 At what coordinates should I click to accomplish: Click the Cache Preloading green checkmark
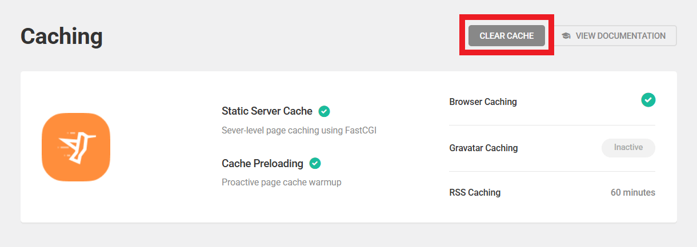coord(315,164)
